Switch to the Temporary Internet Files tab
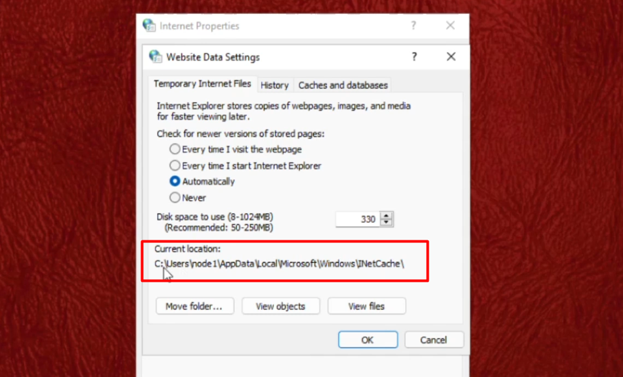The image size is (623, 377). [202, 84]
